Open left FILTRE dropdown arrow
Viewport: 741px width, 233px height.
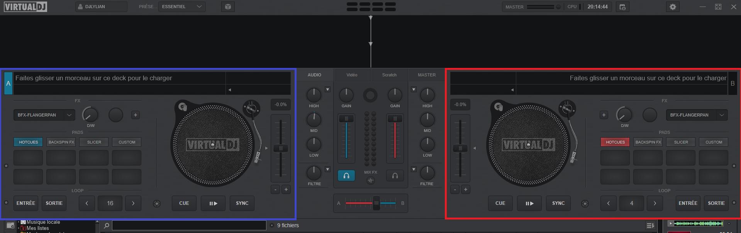click(327, 169)
